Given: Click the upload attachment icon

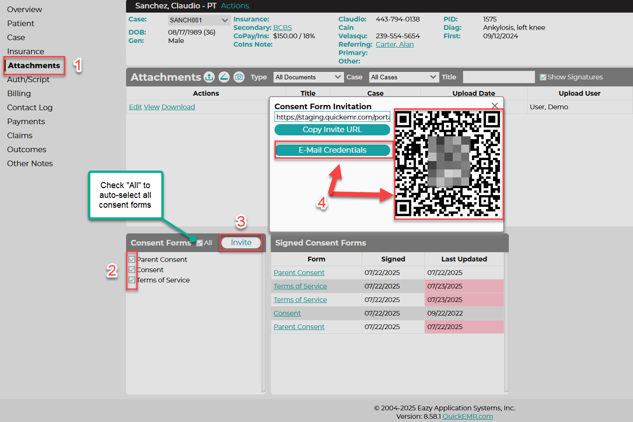Looking at the screenshot, I should pos(209,77).
